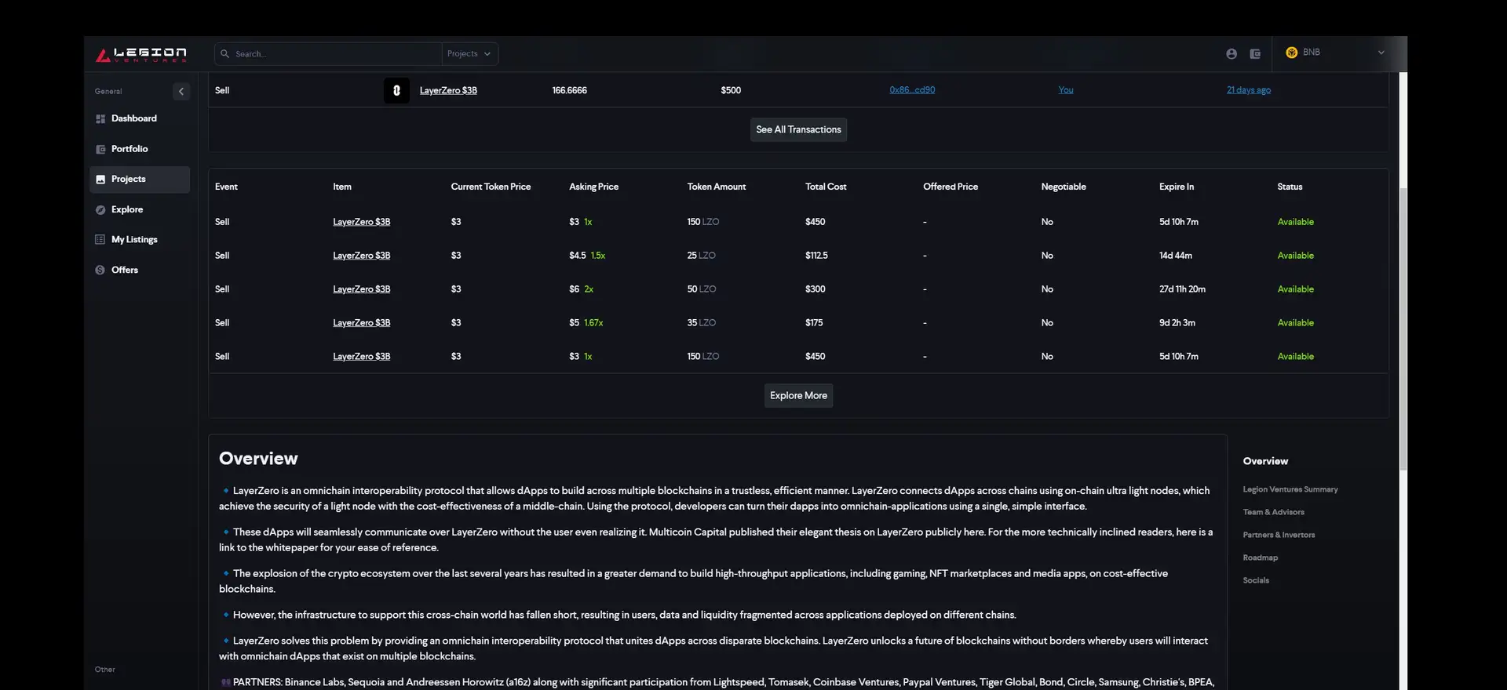Jump to Team & Advisors section

(x=1273, y=513)
